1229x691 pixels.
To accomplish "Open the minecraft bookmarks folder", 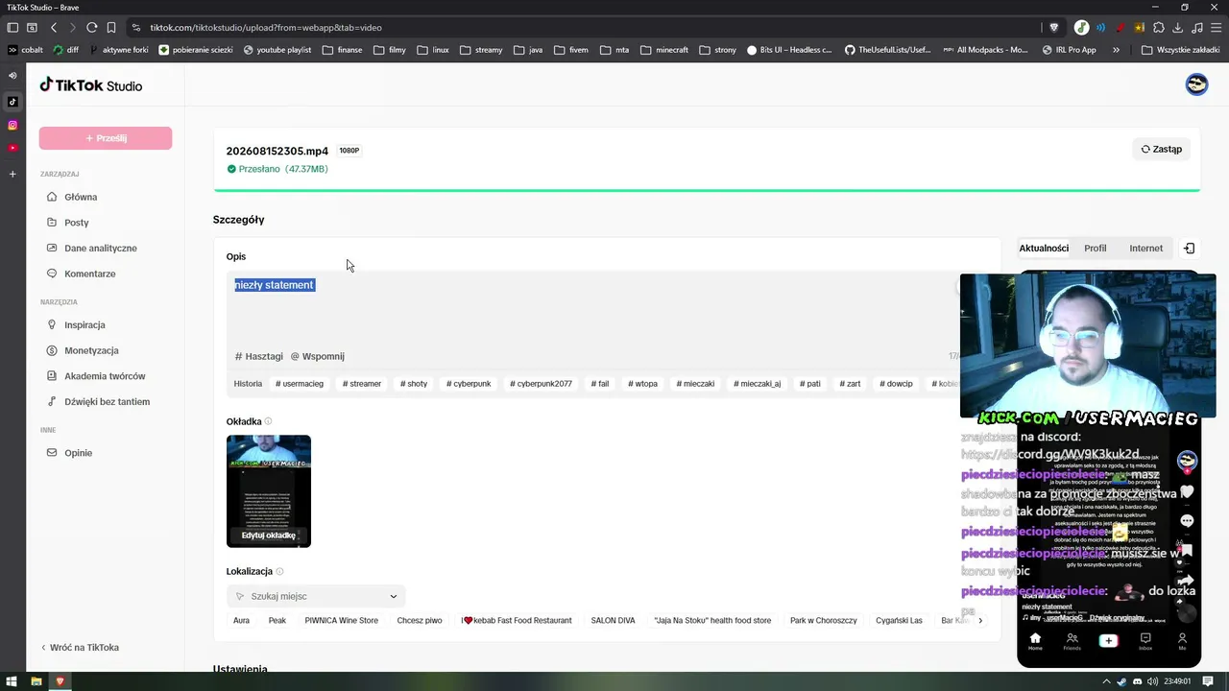I will tap(664, 50).
